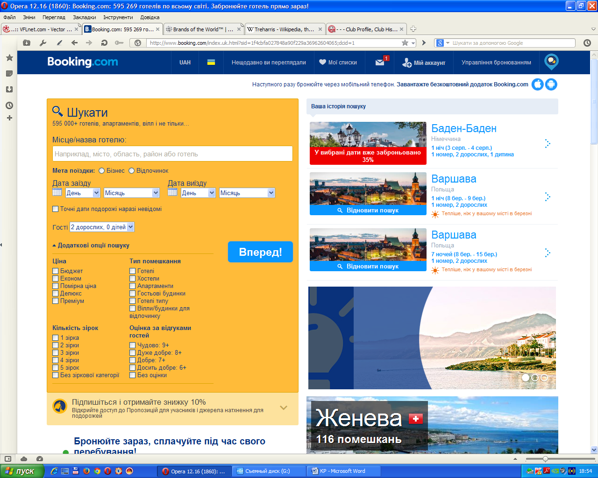Tick the Апартаменти checkbox

[132, 286]
